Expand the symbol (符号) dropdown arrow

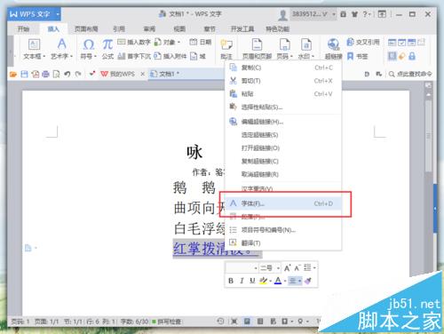[x=95, y=56]
